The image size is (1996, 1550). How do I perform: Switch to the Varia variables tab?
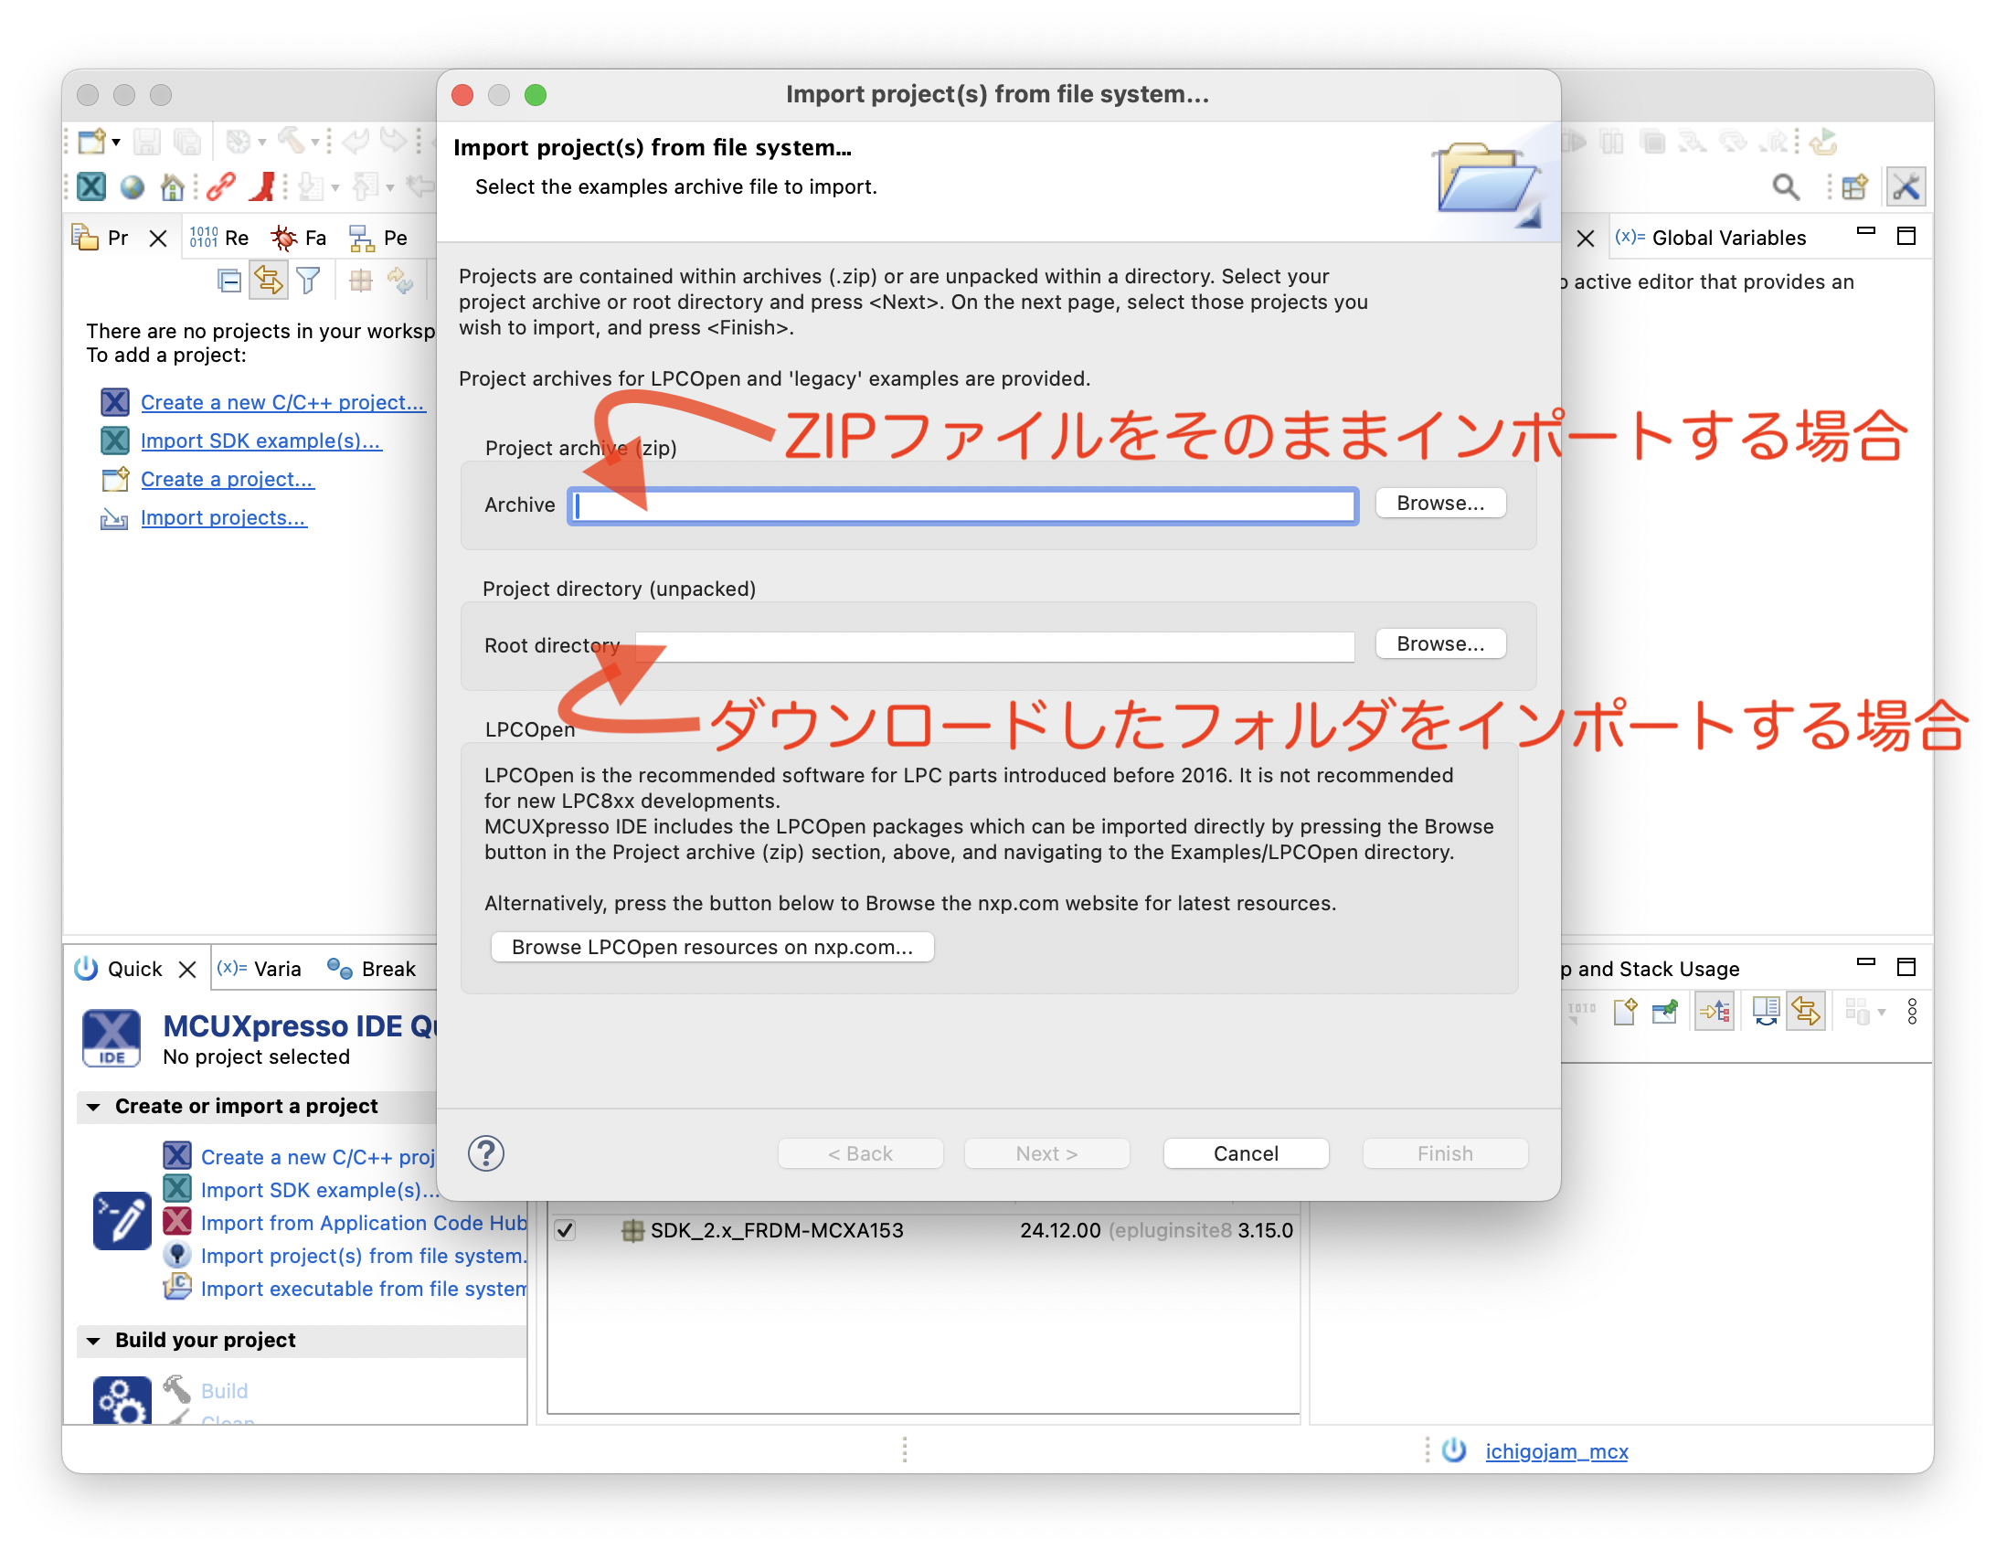[x=260, y=969]
